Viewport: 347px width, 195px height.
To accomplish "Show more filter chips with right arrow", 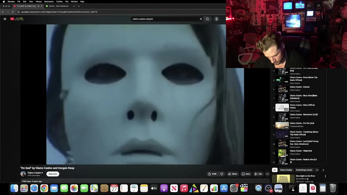I will coord(323,170).
